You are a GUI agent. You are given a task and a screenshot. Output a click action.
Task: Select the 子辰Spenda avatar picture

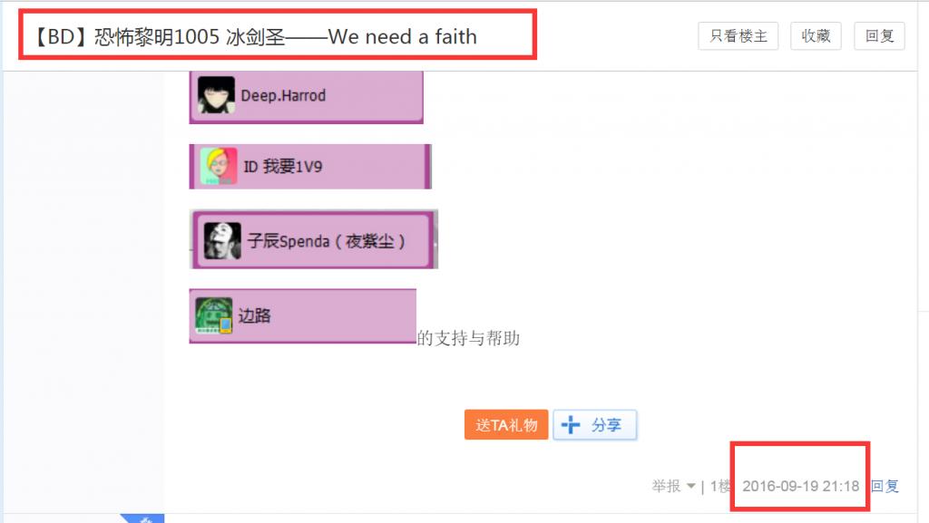(x=222, y=241)
